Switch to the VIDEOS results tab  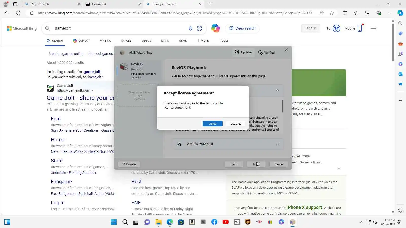[x=146, y=41]
